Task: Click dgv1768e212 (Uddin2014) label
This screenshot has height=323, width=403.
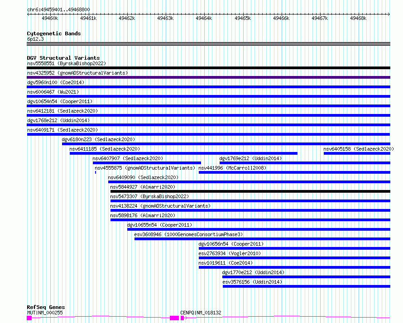Action: (x=58, y=120)
